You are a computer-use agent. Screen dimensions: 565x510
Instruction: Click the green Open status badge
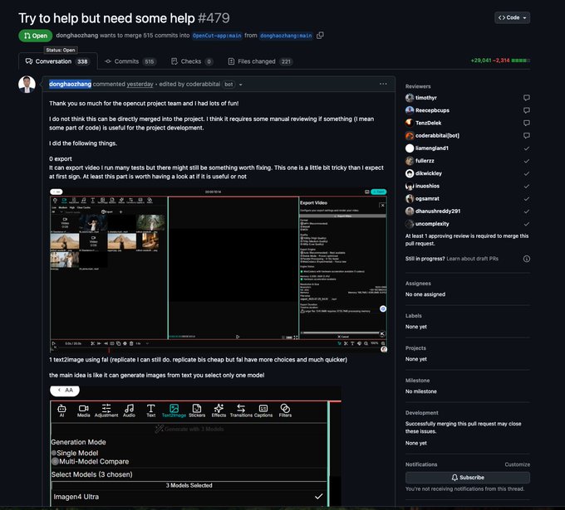pos(35,36)
